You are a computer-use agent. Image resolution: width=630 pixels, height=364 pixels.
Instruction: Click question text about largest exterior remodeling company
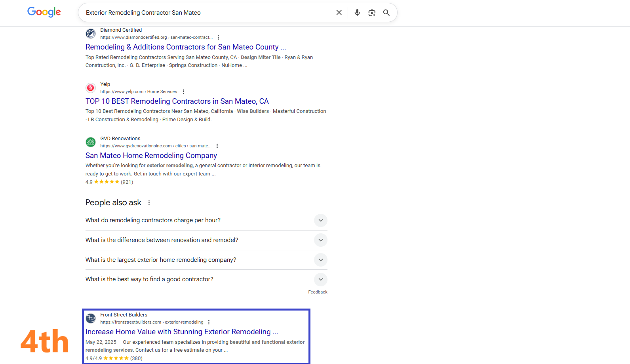161,260
